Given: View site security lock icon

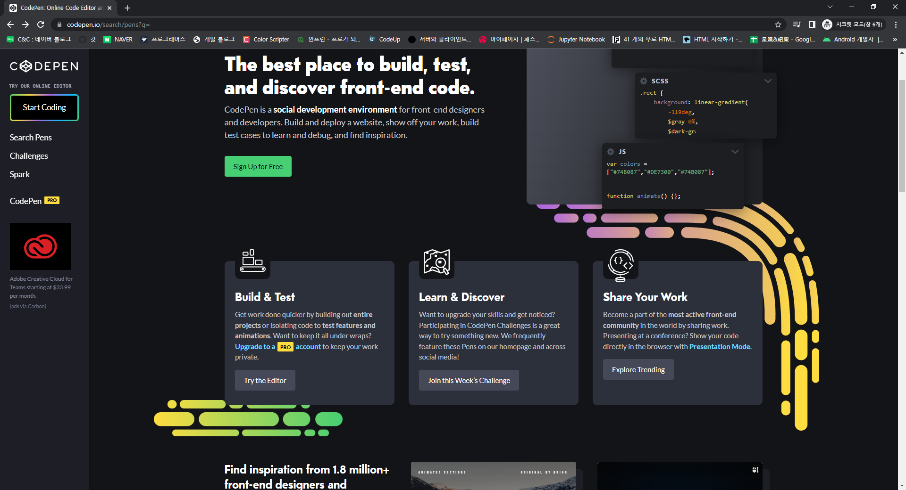Looking at the screenshot, I should pos(59,24).
